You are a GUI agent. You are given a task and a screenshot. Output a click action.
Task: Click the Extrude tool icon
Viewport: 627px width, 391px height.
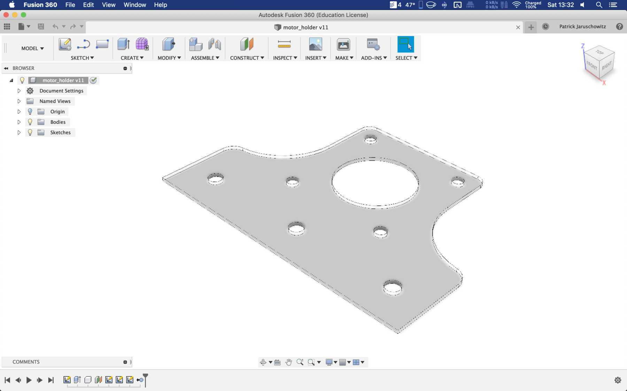pos(124,44)
